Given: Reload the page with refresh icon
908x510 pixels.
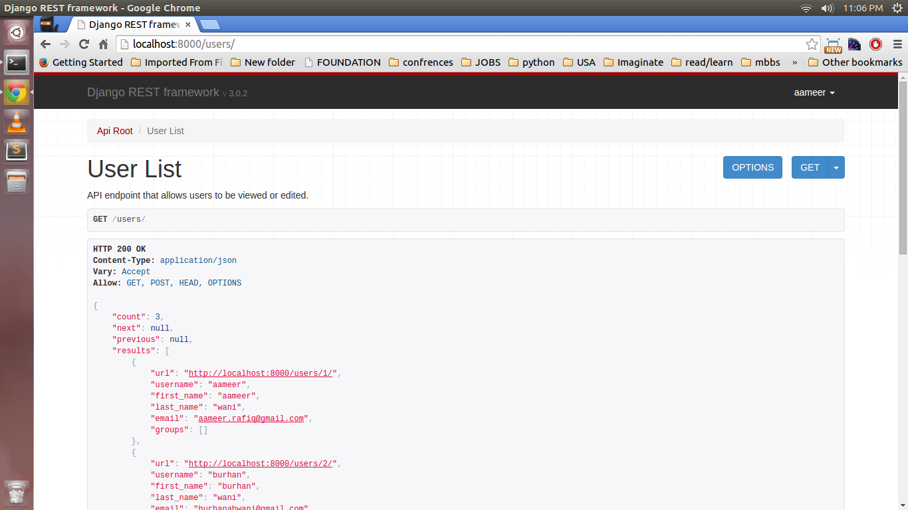Looking at the screenshot, I should click(x=84, y=44).
